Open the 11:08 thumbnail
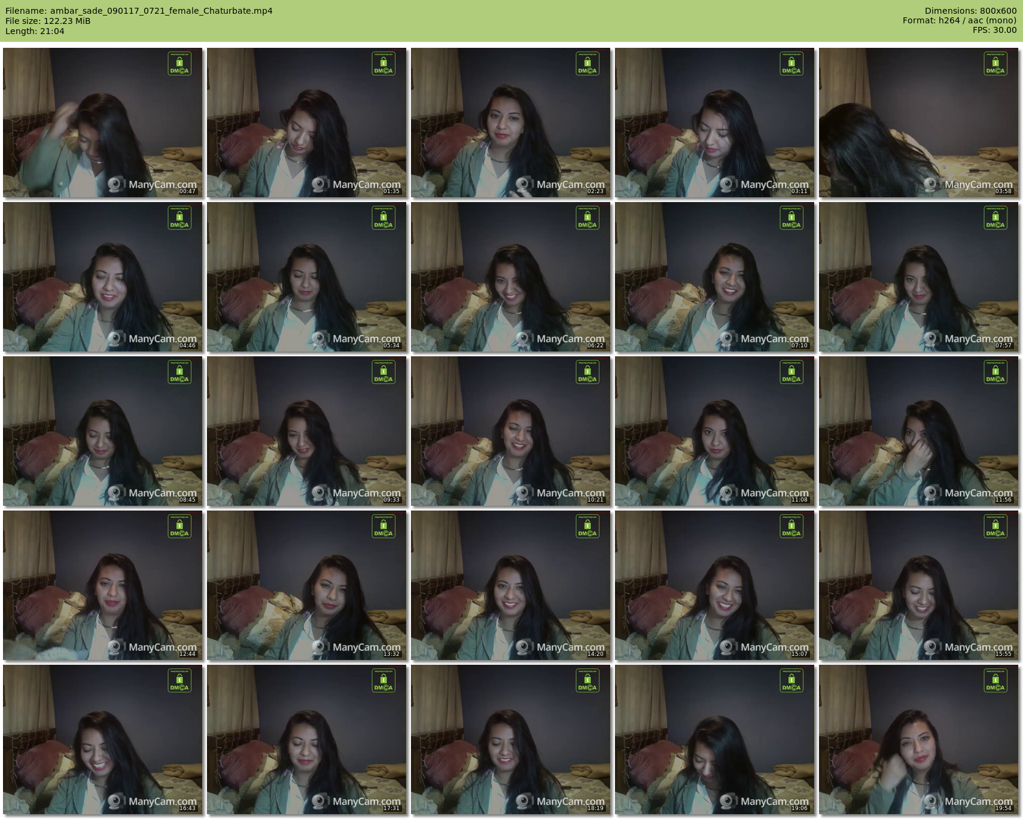1023x819 pixels. 715,431
